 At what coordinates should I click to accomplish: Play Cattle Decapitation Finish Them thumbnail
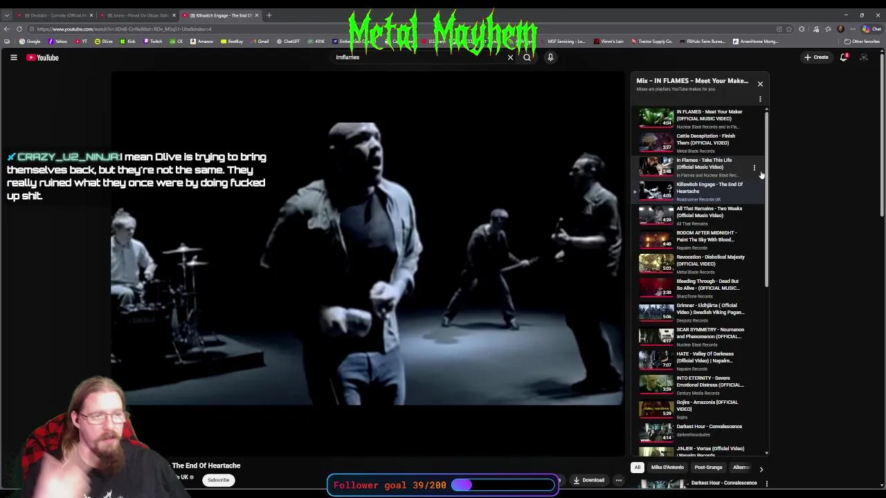pos(656,142)
